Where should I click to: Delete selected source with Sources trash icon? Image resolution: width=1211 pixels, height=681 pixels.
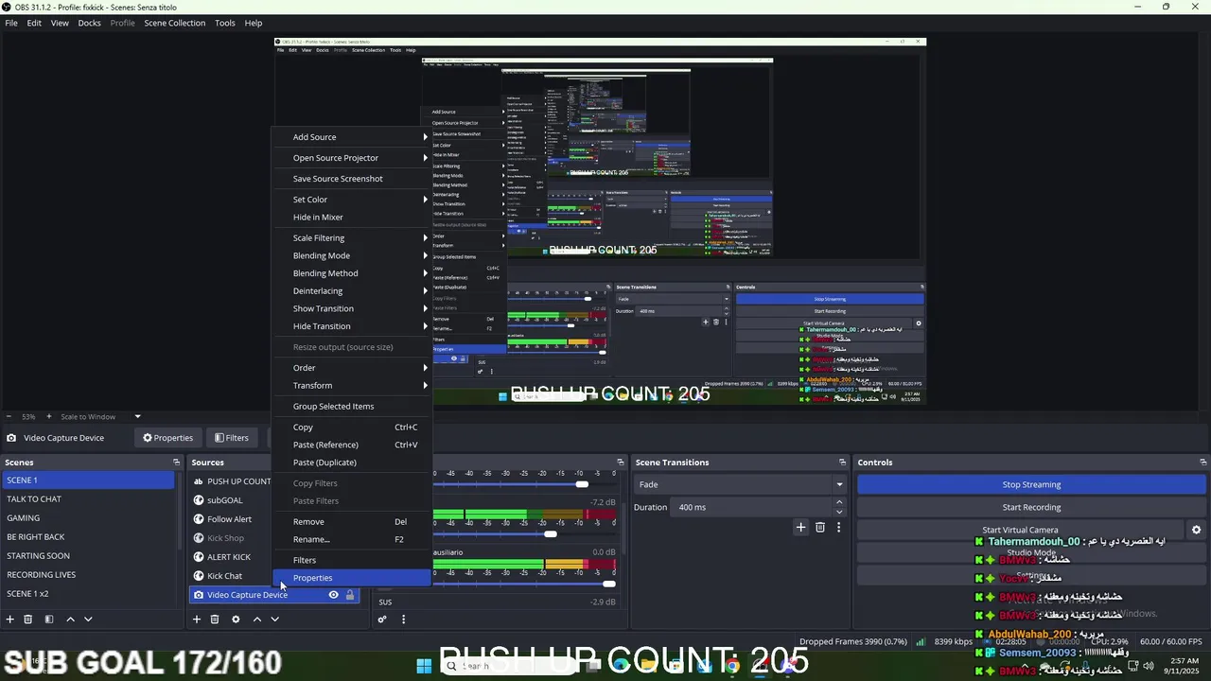click(x=215, y=620)
